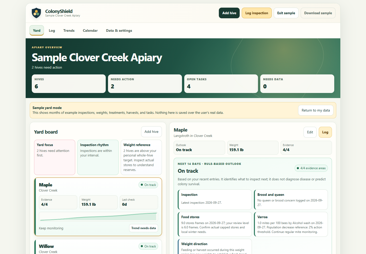Open the Trends tab
Screen dimensions: 366x254
tap(69, 30)
